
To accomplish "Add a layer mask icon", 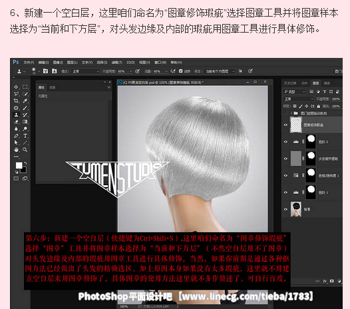I will 332,281.
